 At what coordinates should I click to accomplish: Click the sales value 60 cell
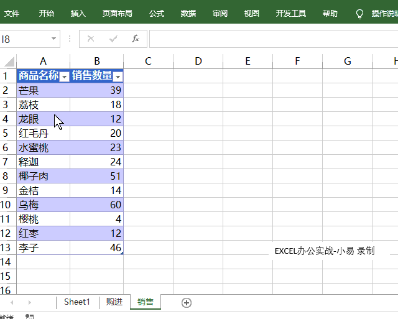click(x=97, y=205)
